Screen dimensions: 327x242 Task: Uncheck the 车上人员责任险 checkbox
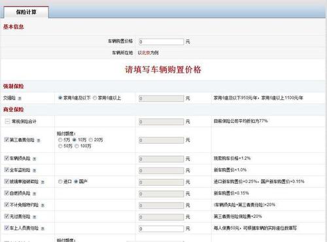click(7, 228)
